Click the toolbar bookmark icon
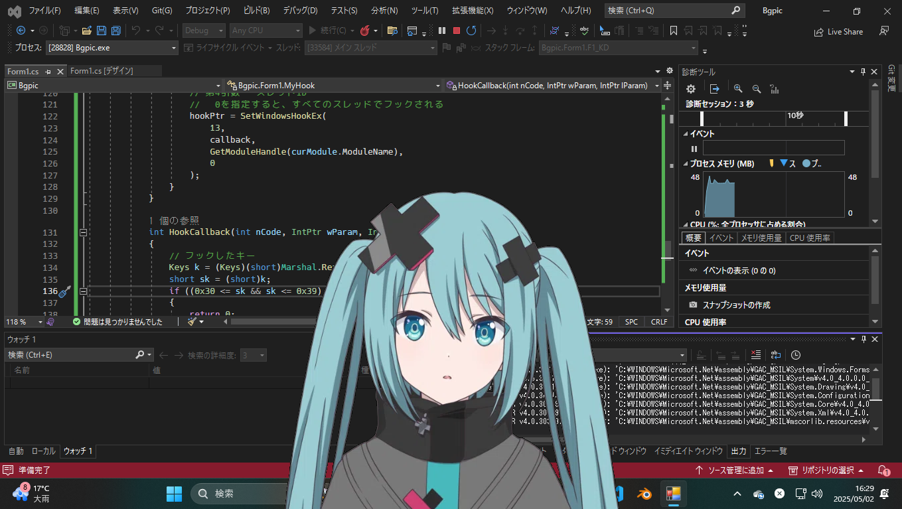The image size is (902, 509). pyautogui.click(x=673, y=31)
